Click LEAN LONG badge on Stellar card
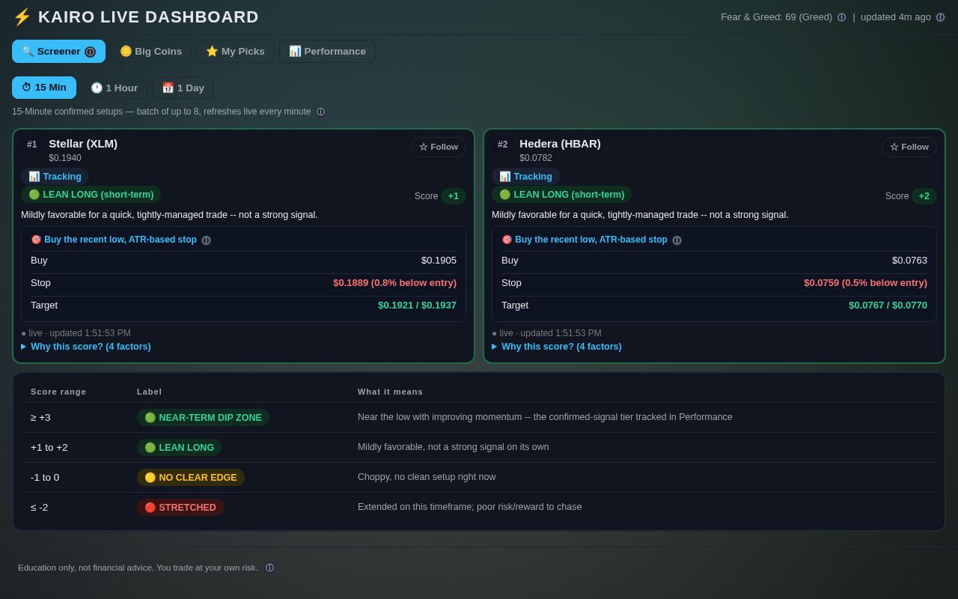958x599 pixels. tap(91, 195)
